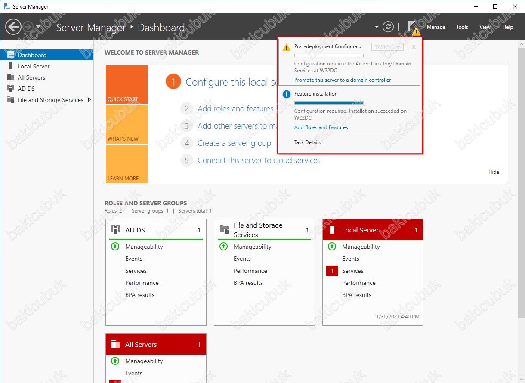Screen dimensions: 525x383
Task: Open Add Roles and Features link in notification
Action: (321, 127)
